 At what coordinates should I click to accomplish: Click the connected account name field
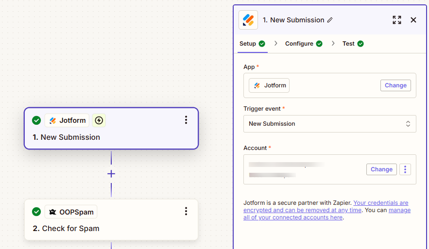point(330,169)
